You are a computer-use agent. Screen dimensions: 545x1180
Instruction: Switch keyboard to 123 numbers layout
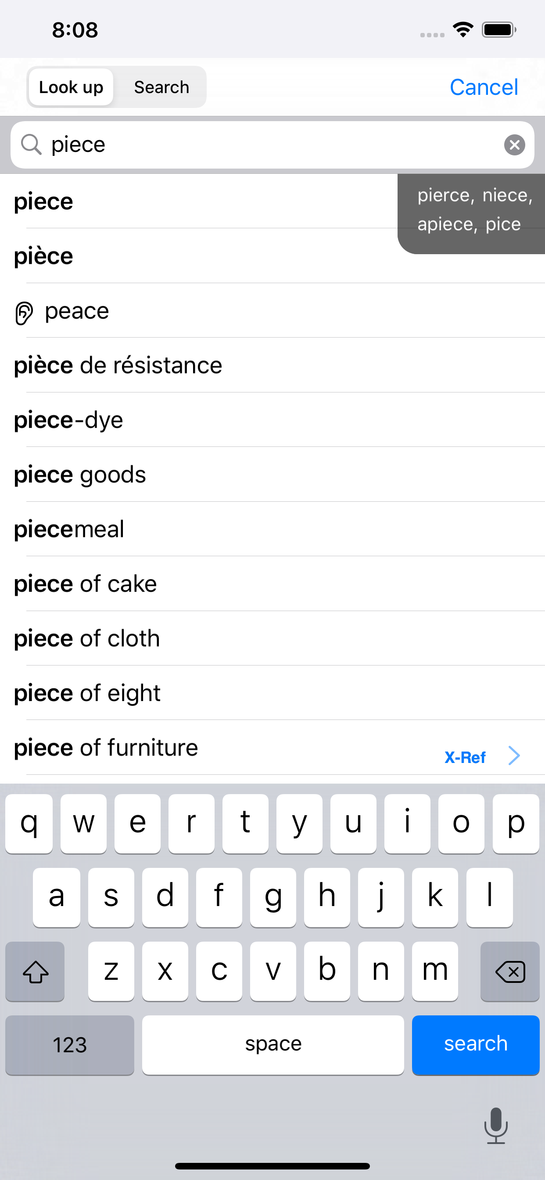click(x=70, y=1045)
